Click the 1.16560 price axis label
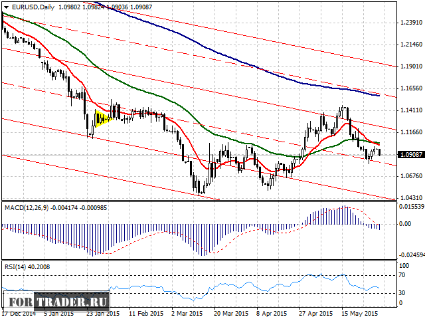This screenshot has height=319, width=425. (x=411, y=88)
